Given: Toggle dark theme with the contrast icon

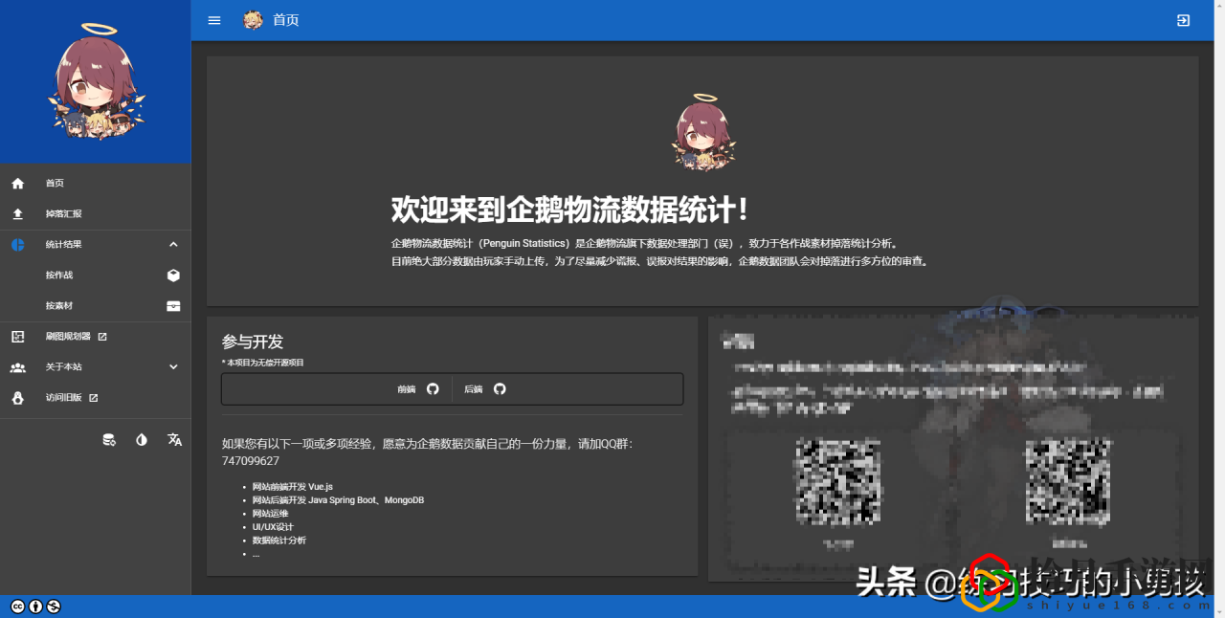Looking at the screenshot, I should click(x=142, y=440).
